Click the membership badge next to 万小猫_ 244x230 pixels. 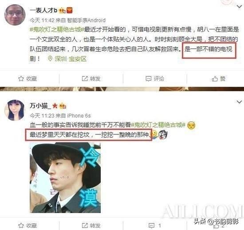[x=63, y=106]
